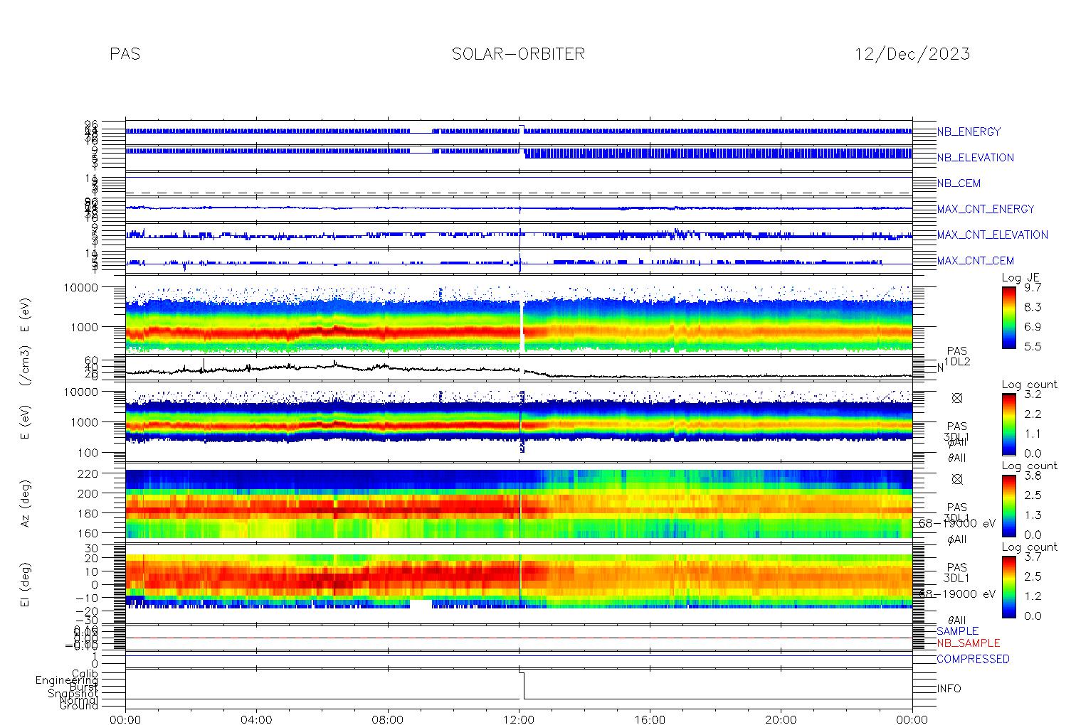Viewport: 1076px width, 725px height.
Task: Click the 1.2 color scale value
Action: click(x=1033, y=596)
